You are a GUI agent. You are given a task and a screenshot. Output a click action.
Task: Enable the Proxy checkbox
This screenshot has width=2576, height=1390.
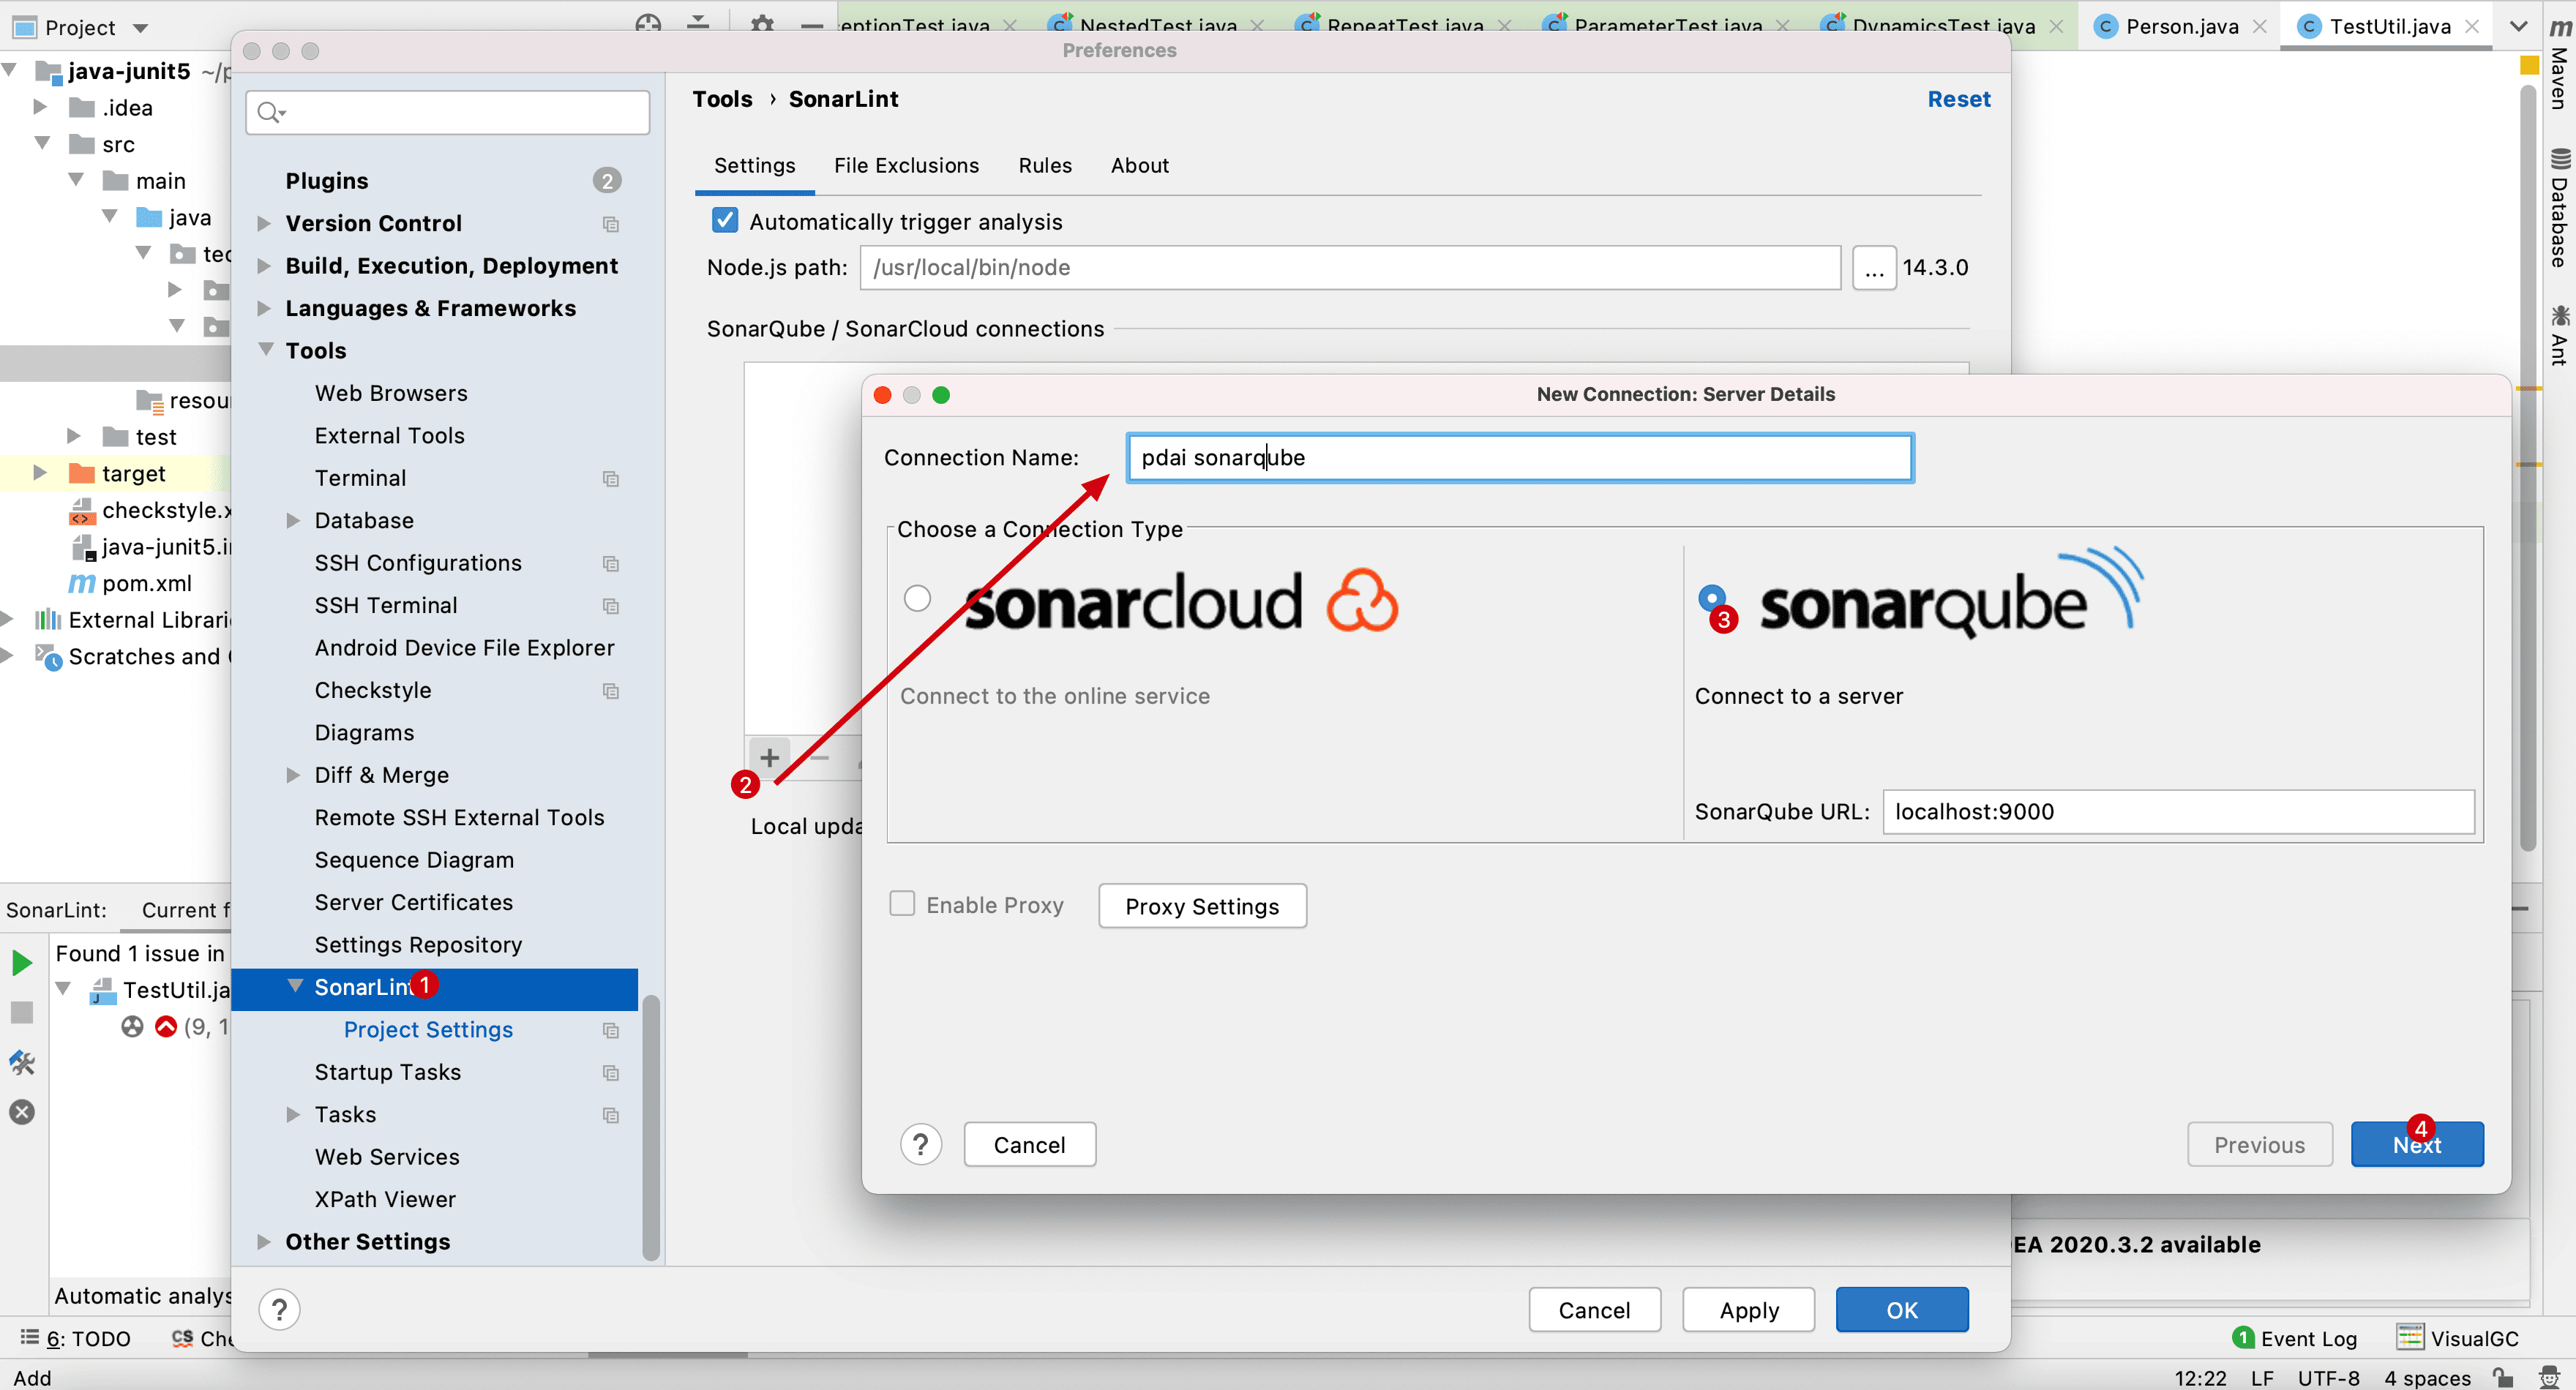[x=902, y=904]
